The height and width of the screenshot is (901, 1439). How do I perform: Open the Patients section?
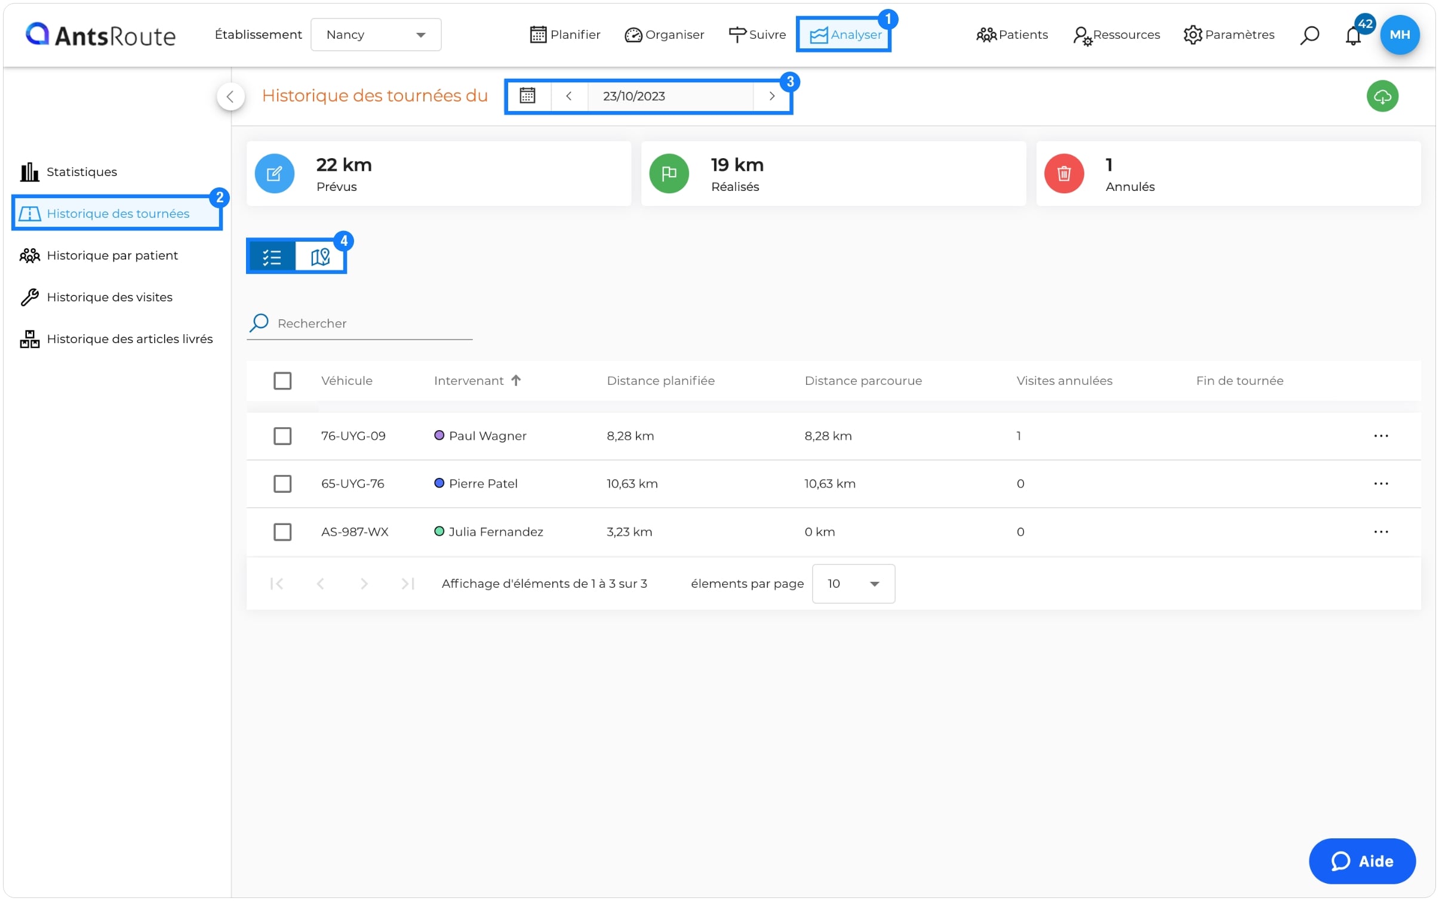[1011, 35]
